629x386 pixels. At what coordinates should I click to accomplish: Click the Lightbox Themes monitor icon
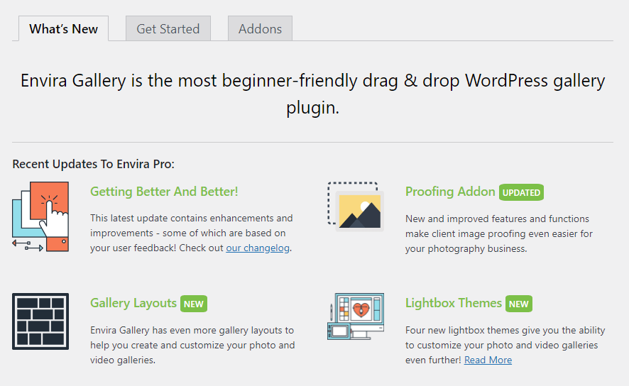click(x=355, y=316)
